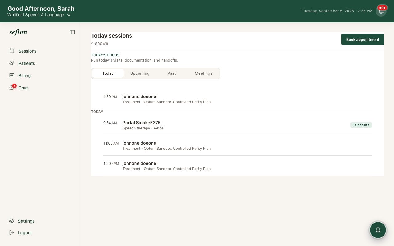This screenshot has width=394, height=246.
Task: Click the date and time in header
Action: (x=337, y=11)
